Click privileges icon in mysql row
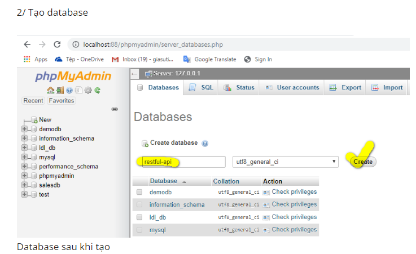This screenshot has width=416, height=254. pos(266,230)
